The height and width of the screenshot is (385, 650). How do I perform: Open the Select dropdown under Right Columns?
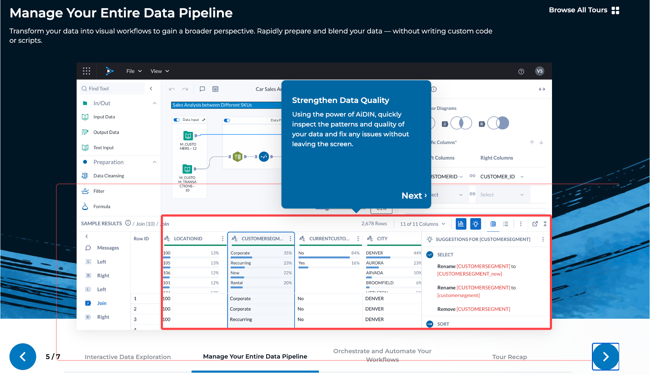pos(502,194)
